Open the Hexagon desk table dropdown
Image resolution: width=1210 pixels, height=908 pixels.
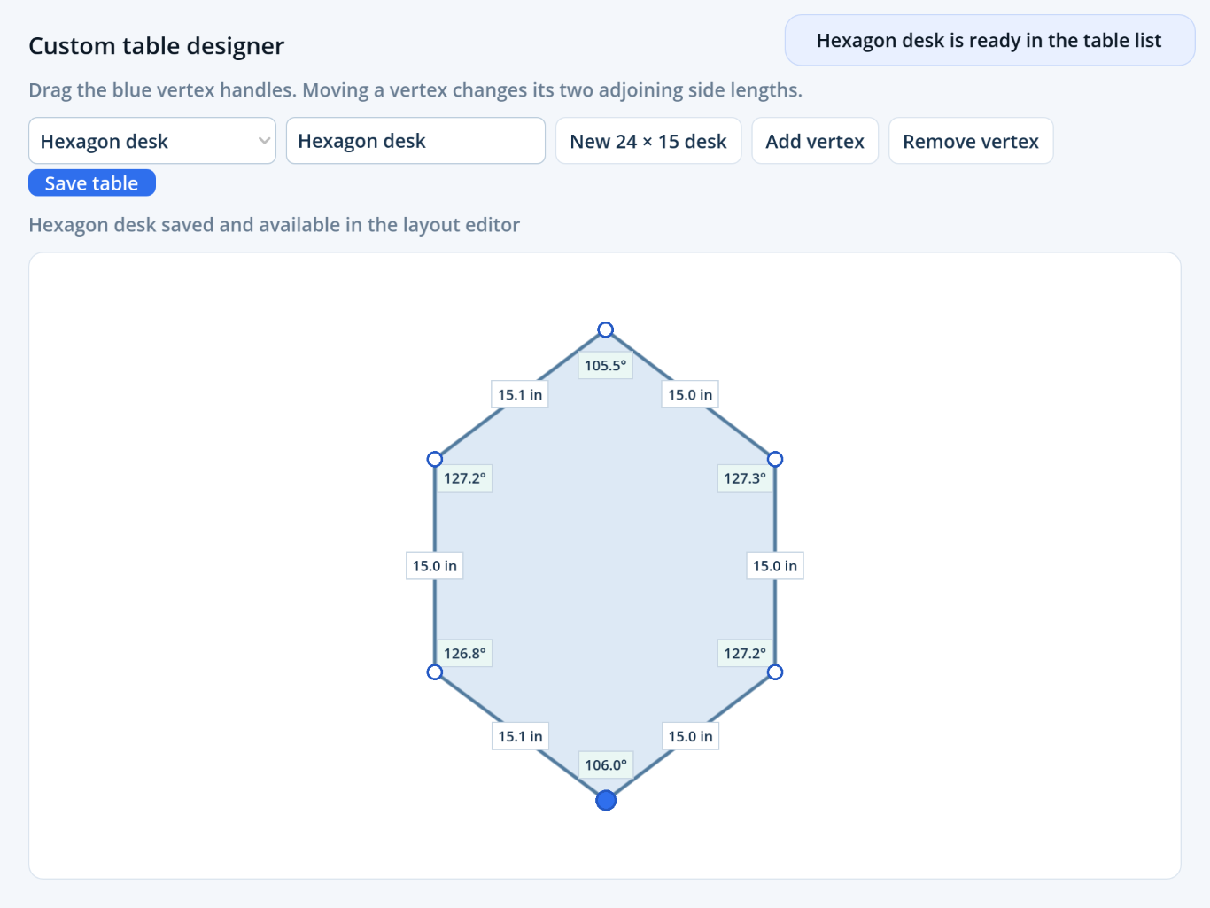point(152,141)
